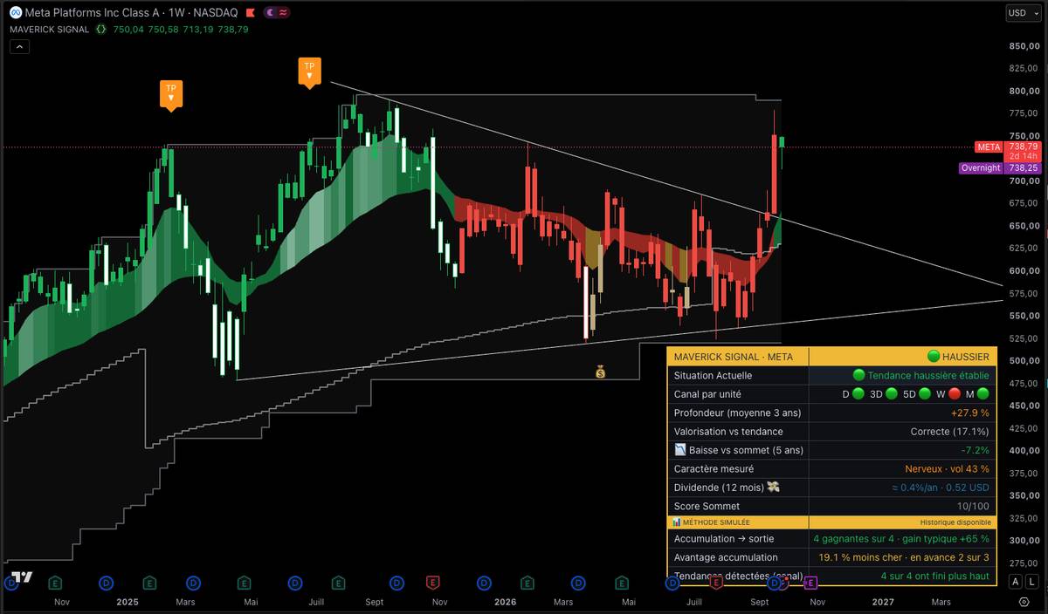Image resolution: width=1048 pixels, height=614 pixels.
Task: Click the Overnight price label
Action: 980,168
